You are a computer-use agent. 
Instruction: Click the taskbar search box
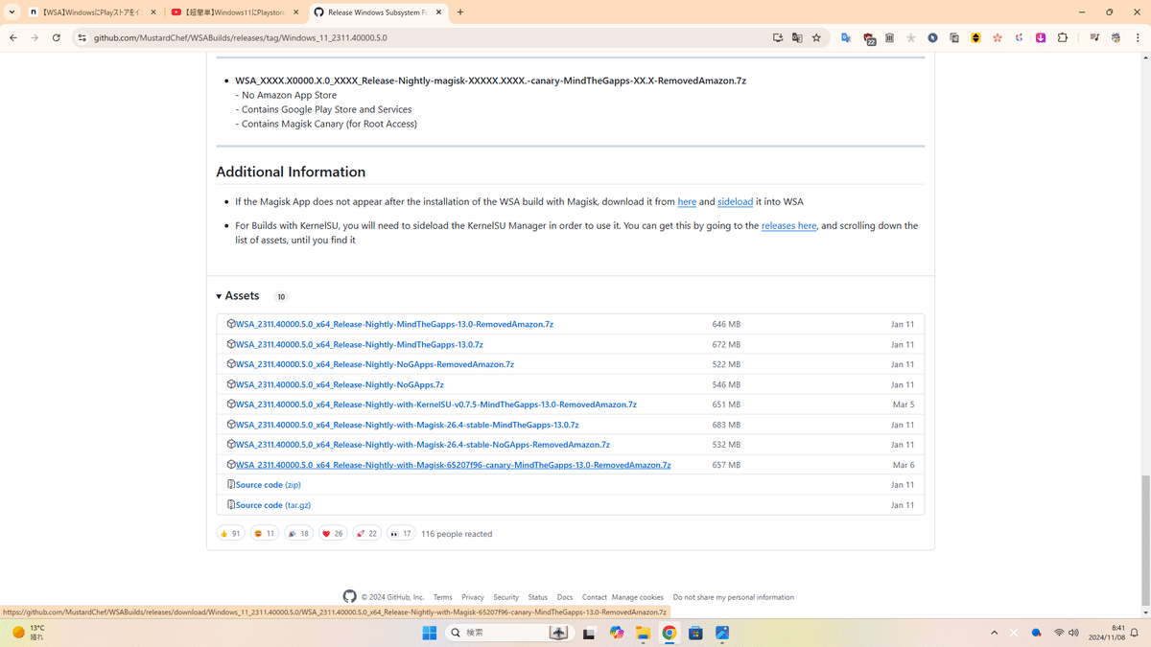[x=508, y=633]
